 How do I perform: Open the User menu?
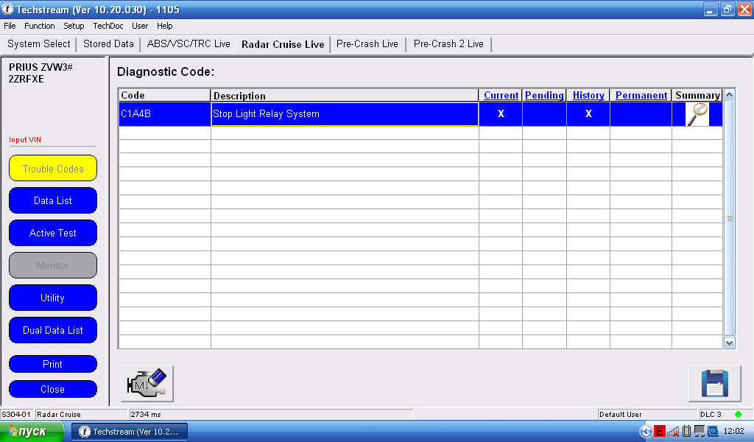140,26
